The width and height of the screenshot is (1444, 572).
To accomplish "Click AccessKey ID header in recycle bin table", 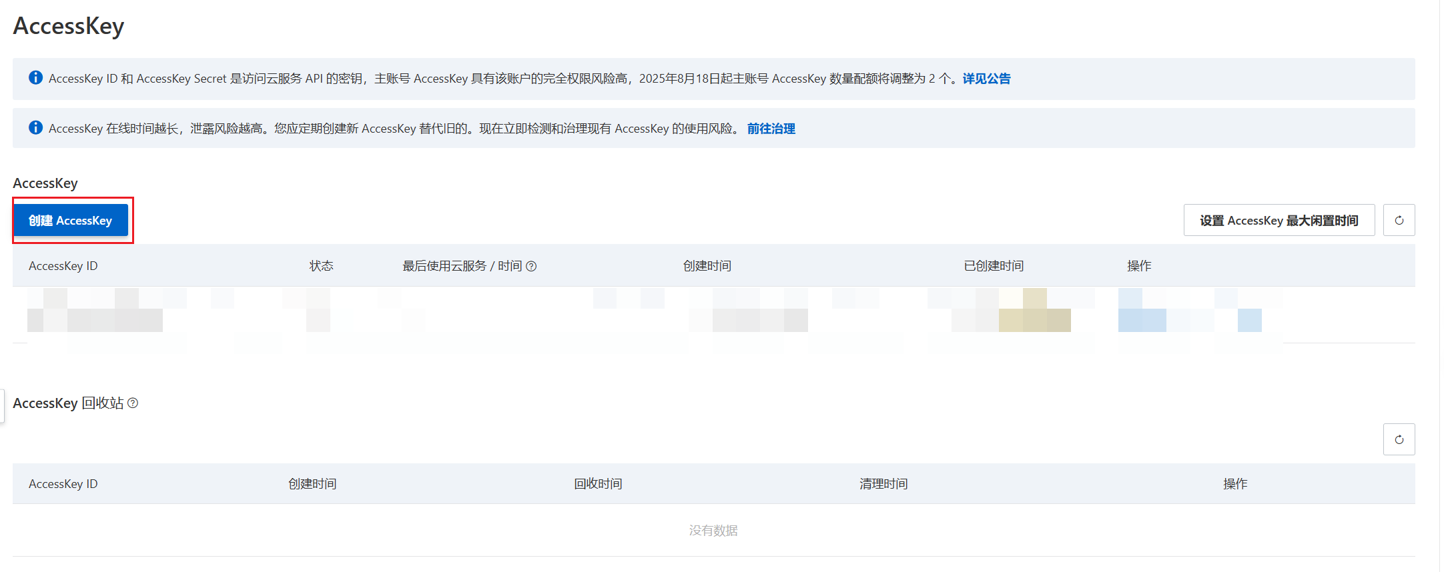I will tap(63, 484).
